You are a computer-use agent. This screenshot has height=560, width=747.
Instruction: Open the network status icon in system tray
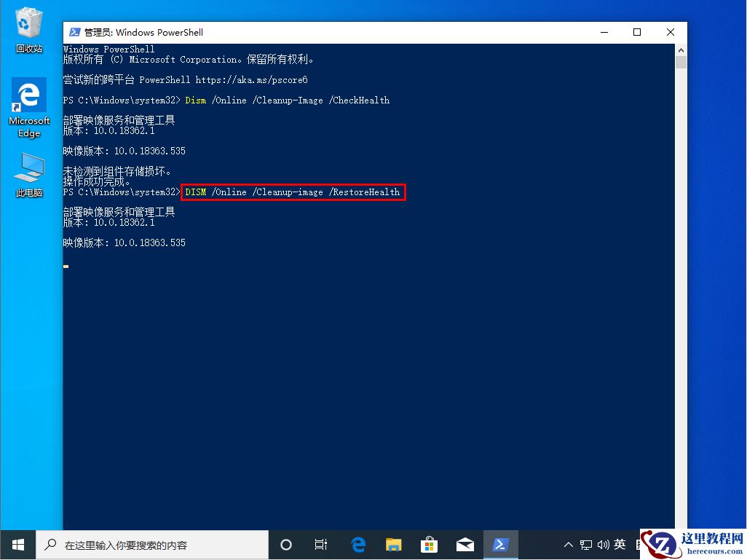586,544
